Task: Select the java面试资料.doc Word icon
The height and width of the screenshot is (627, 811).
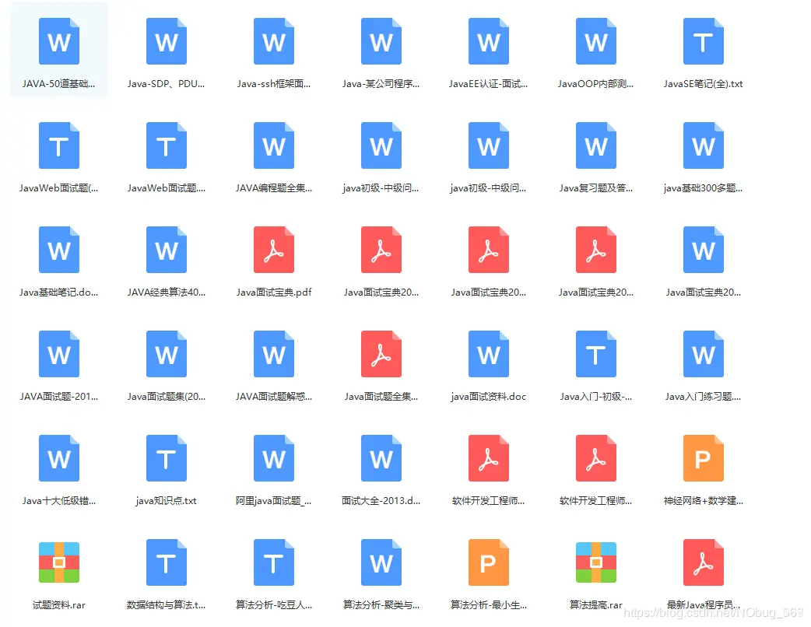Action: 488,354
